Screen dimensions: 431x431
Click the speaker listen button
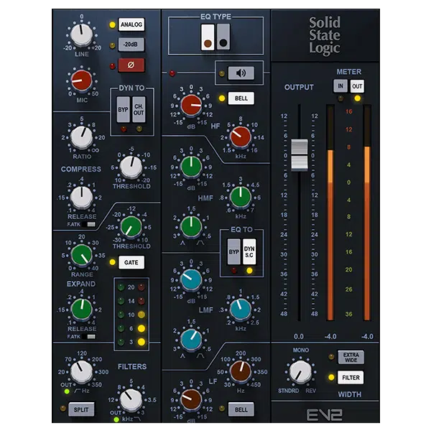[241, 73]
